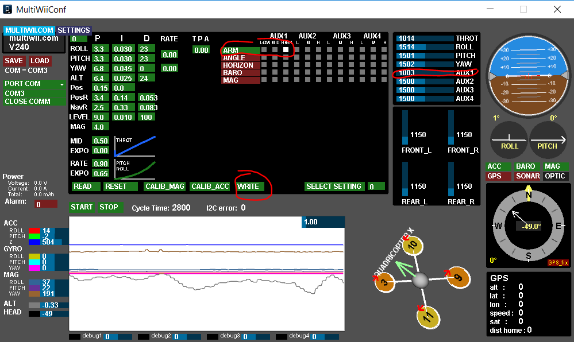
Task: Start magnetometer calibration with CALIB_MAG
Action: tap(165, 186)
